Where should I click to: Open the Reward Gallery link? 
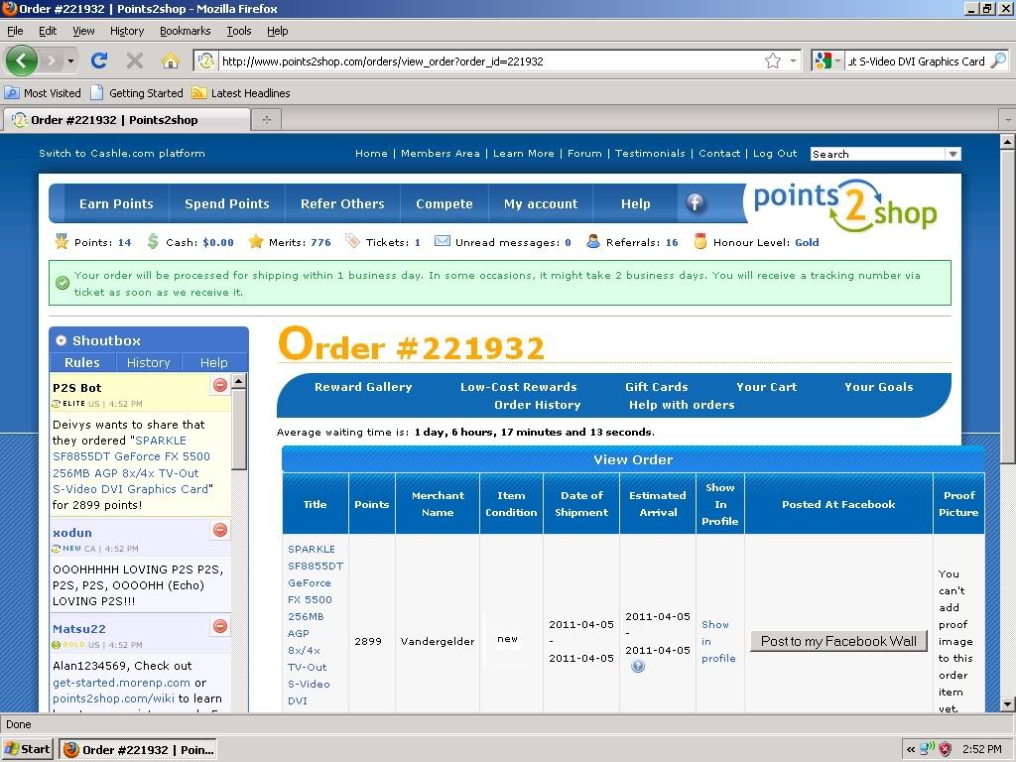click(x=363, y=387)
